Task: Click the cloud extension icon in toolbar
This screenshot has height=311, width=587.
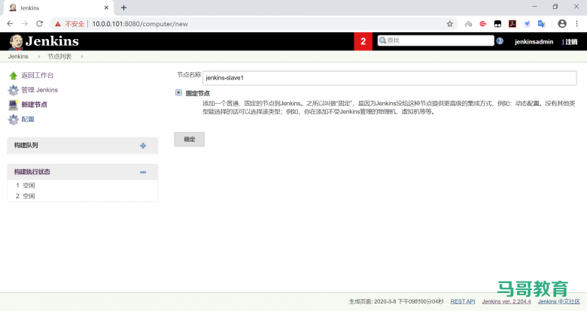Action: pyautogui.click(x=468, y=24)
